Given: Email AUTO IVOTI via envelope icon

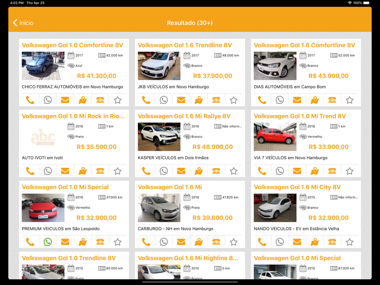Looking at the screenshot, I should pos(65,171).
